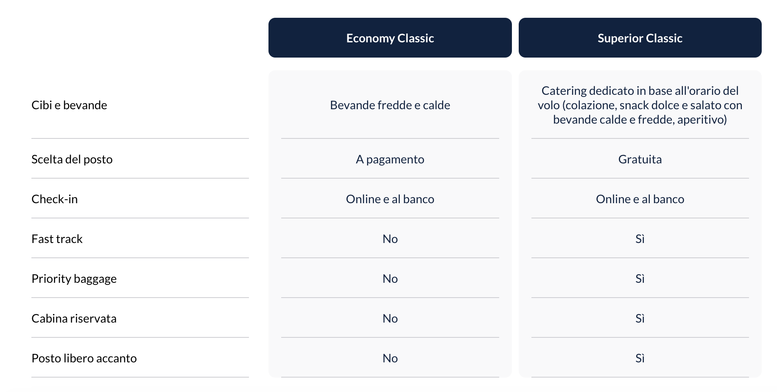Select the Superior Classic column header
The width and height of the screenshot is (777, 392).
640,38
